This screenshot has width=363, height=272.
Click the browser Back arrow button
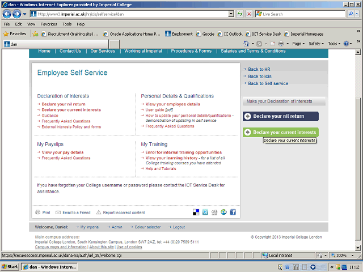[7, 14]
